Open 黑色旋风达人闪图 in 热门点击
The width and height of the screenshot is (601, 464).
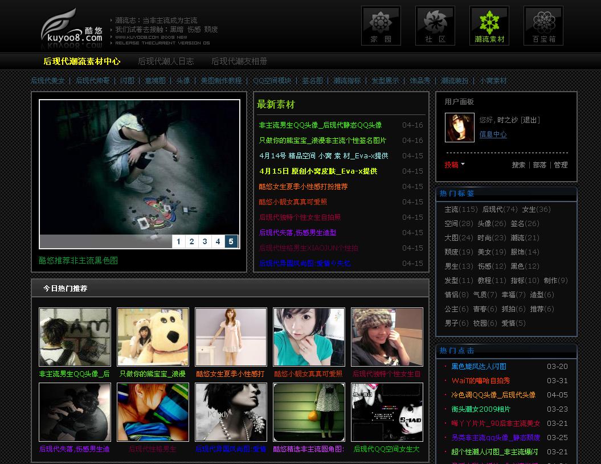tap(479, 367)
